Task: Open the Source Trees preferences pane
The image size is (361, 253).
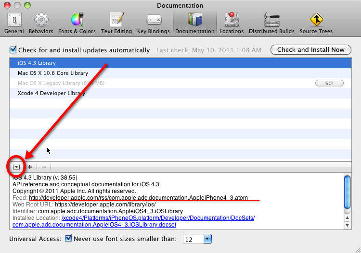Action: 316,24
